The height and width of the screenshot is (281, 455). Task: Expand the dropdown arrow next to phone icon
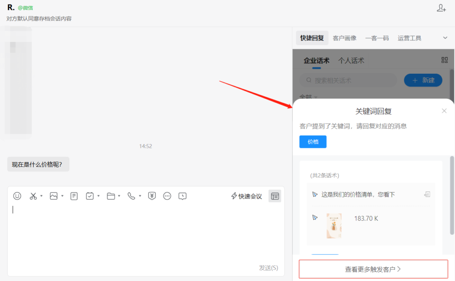[x=140, y=196]
